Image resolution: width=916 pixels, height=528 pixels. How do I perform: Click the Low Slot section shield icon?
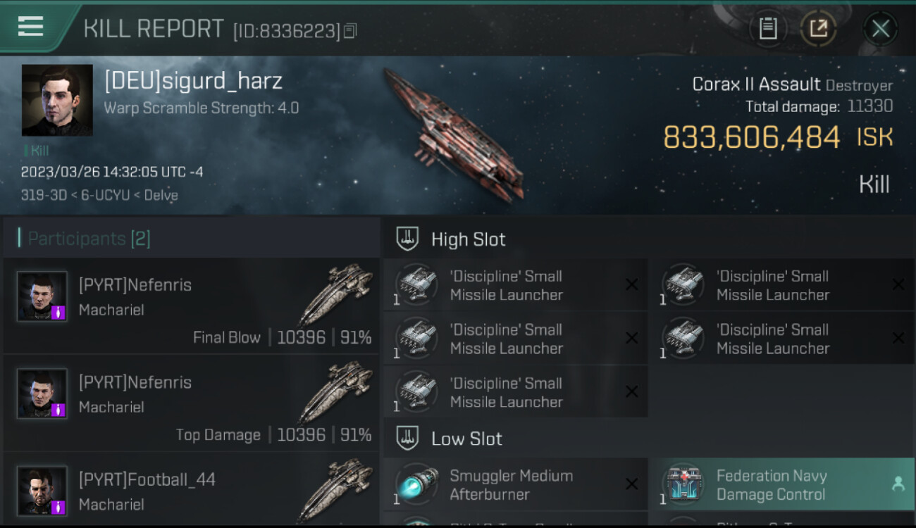(x=407, y=438)
